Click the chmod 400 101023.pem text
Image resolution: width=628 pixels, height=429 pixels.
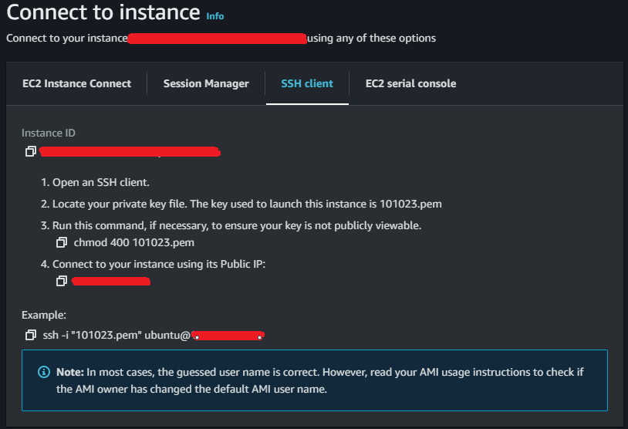point(133,242)
